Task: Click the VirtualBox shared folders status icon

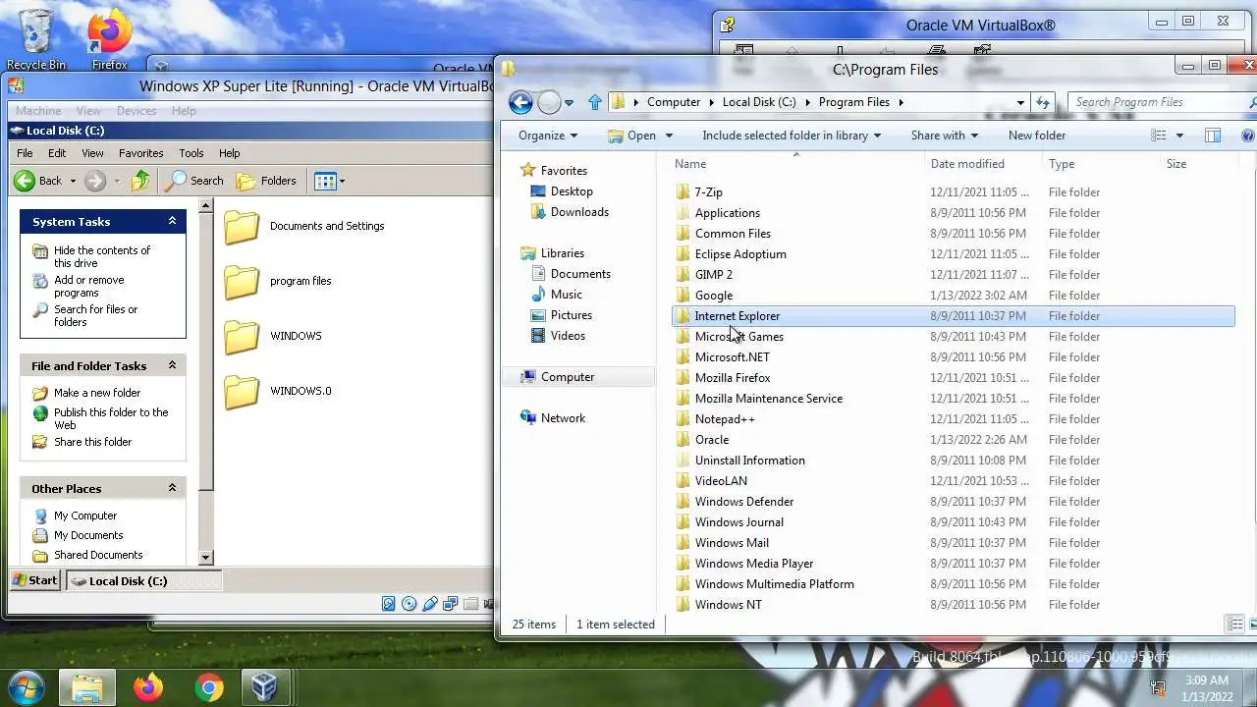Action: click(x=471, y=604)
